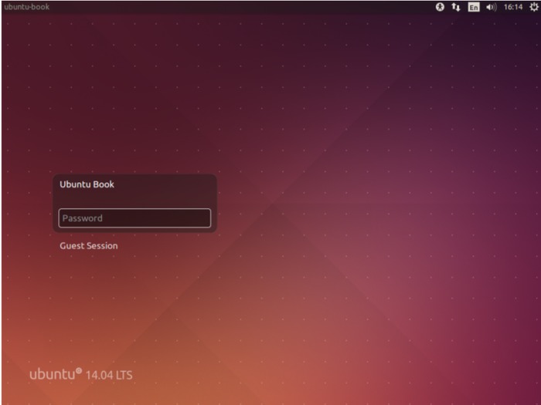Open the accessibility menu icon
The width and height of the screenshot is (541, 405).
coord(441,7)
